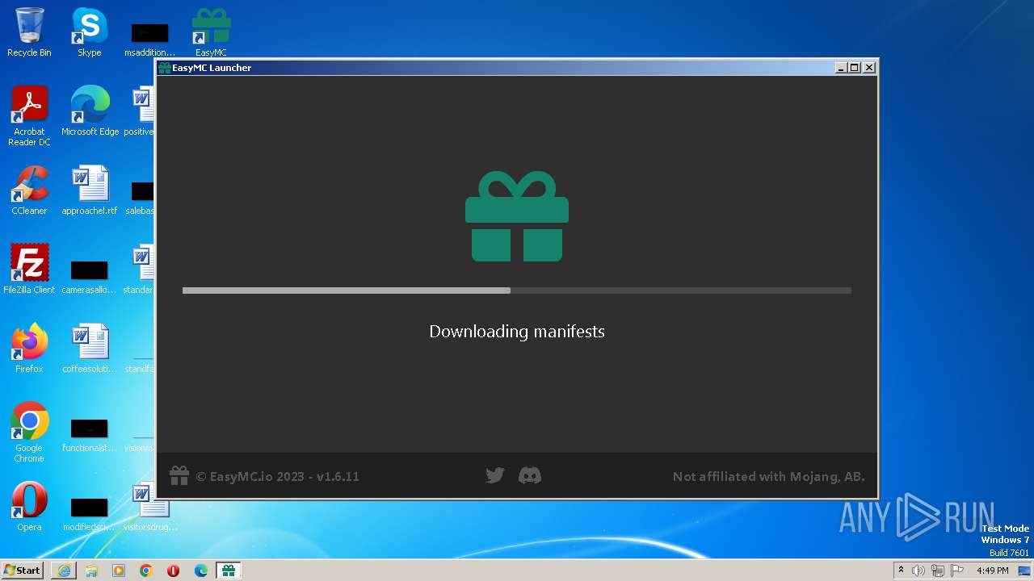
Task: Select the functionalst desktop file
Action: pyautogui.click(x=90, y=434)
